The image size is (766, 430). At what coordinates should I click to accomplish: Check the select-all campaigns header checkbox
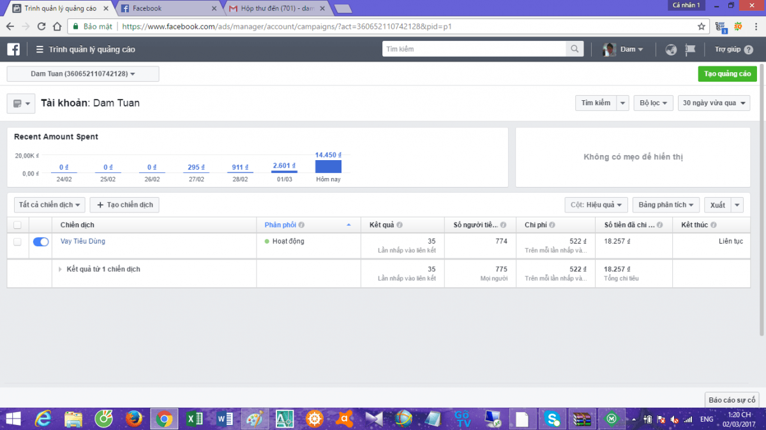tap(17, 225)
